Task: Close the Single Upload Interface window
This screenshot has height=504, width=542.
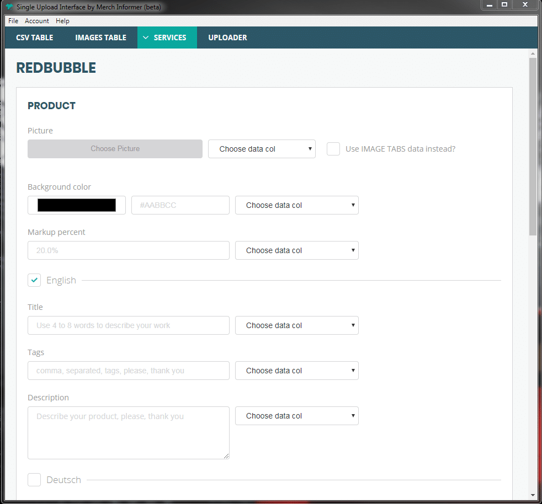Action: coord(525,5)
